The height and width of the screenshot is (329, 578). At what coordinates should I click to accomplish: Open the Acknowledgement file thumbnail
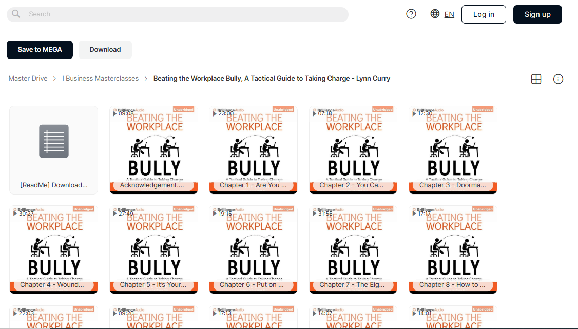coord(153,150)
